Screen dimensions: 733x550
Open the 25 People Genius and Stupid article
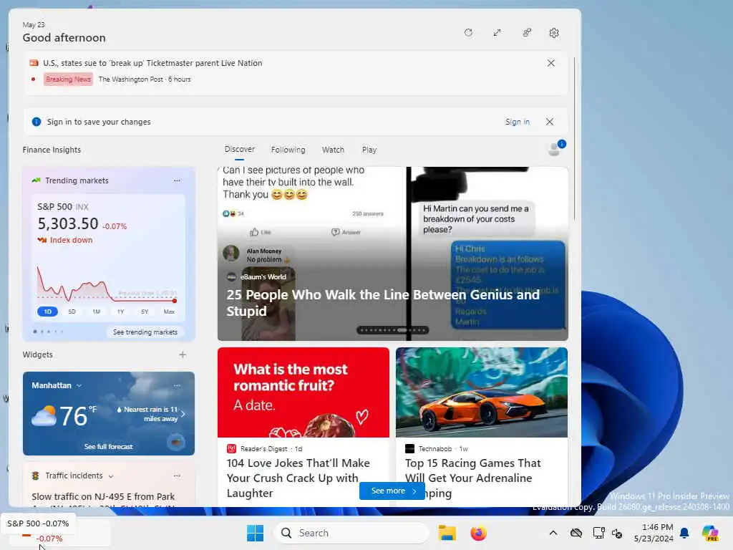point(383,303)
